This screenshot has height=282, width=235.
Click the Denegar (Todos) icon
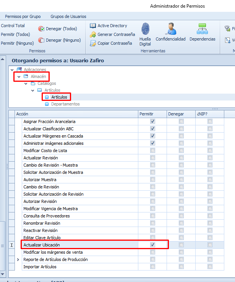pos(41,29)
